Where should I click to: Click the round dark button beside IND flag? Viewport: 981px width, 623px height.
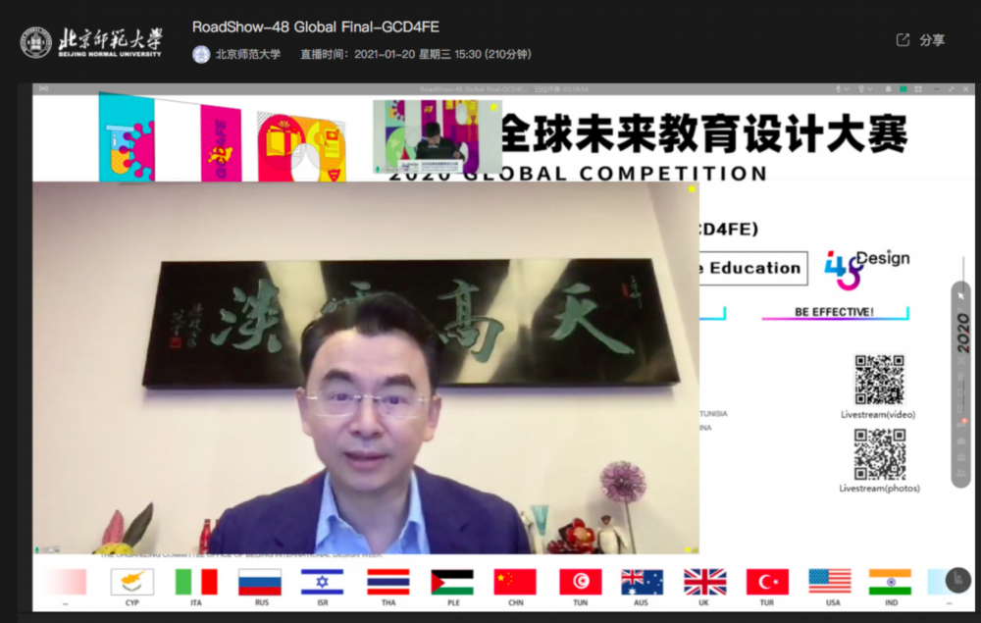pos(957,580)
